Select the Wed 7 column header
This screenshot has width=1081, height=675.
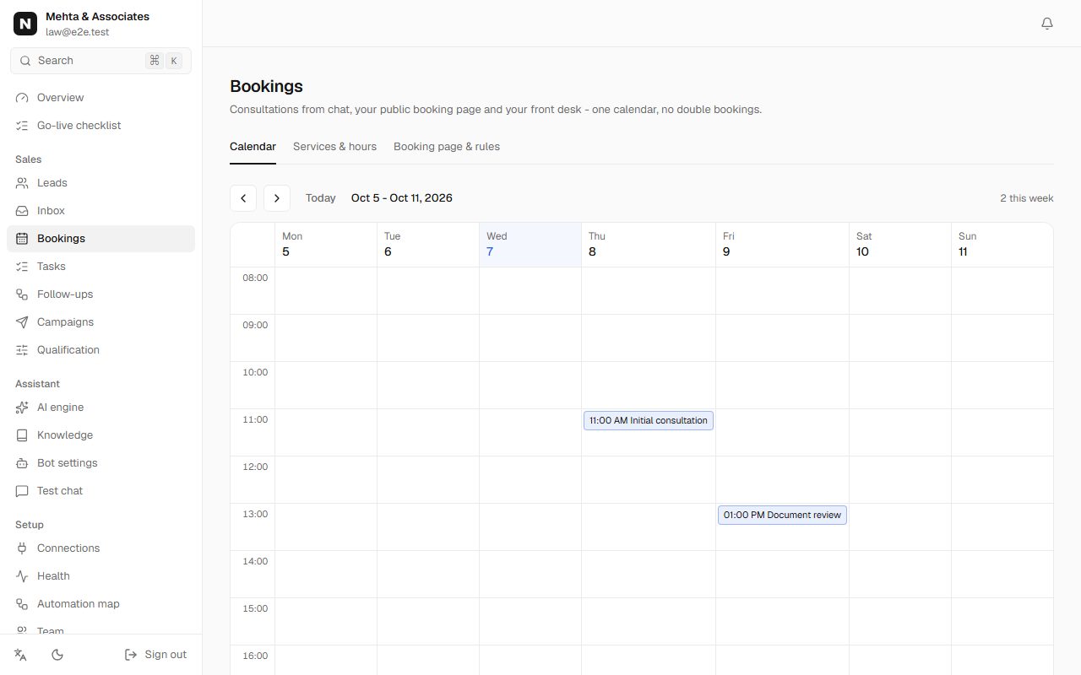(x=530, y=245)
